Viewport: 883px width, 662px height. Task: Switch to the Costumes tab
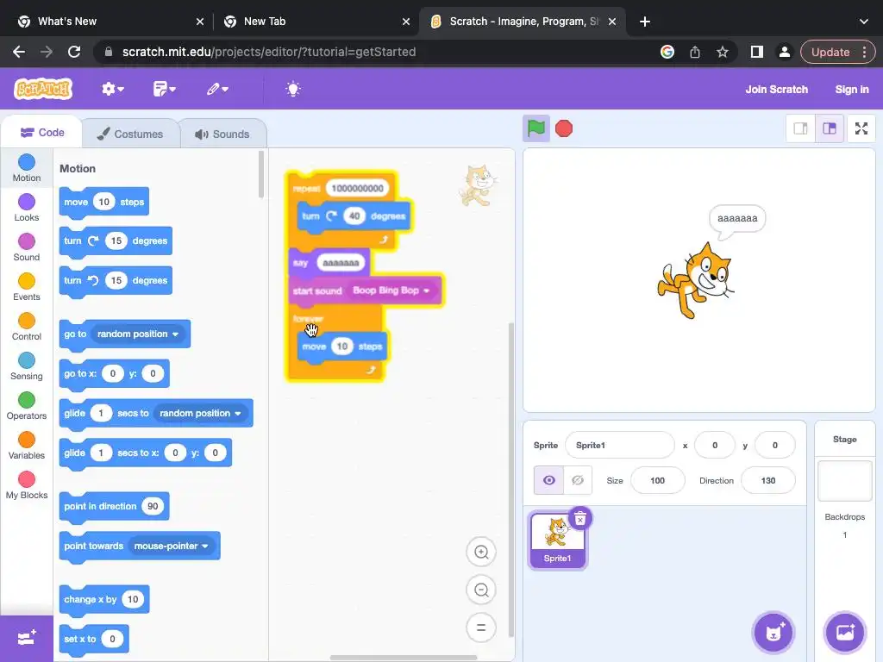click(x=130, y=134)
